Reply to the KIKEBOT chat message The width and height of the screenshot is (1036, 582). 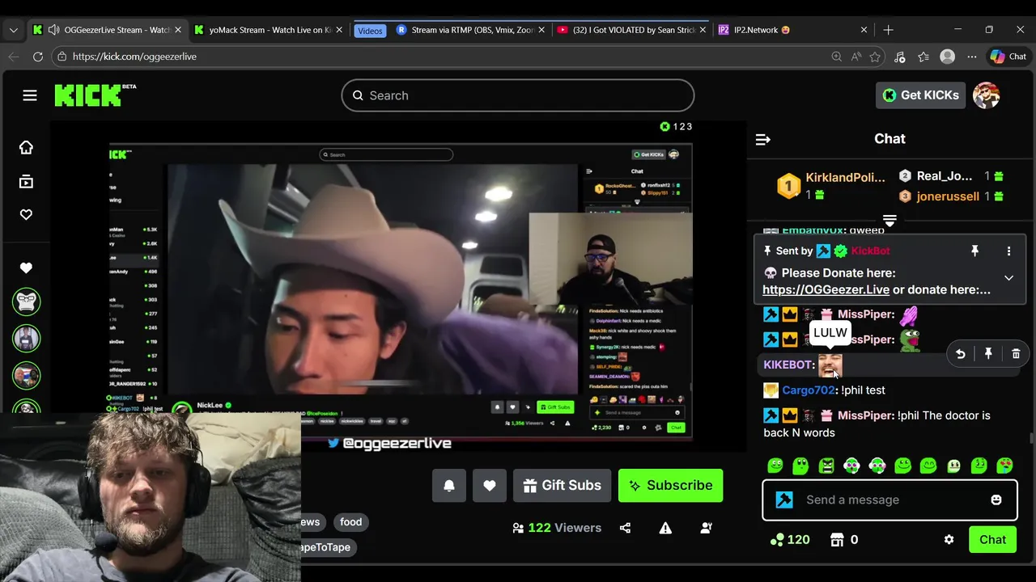[960, 354]
